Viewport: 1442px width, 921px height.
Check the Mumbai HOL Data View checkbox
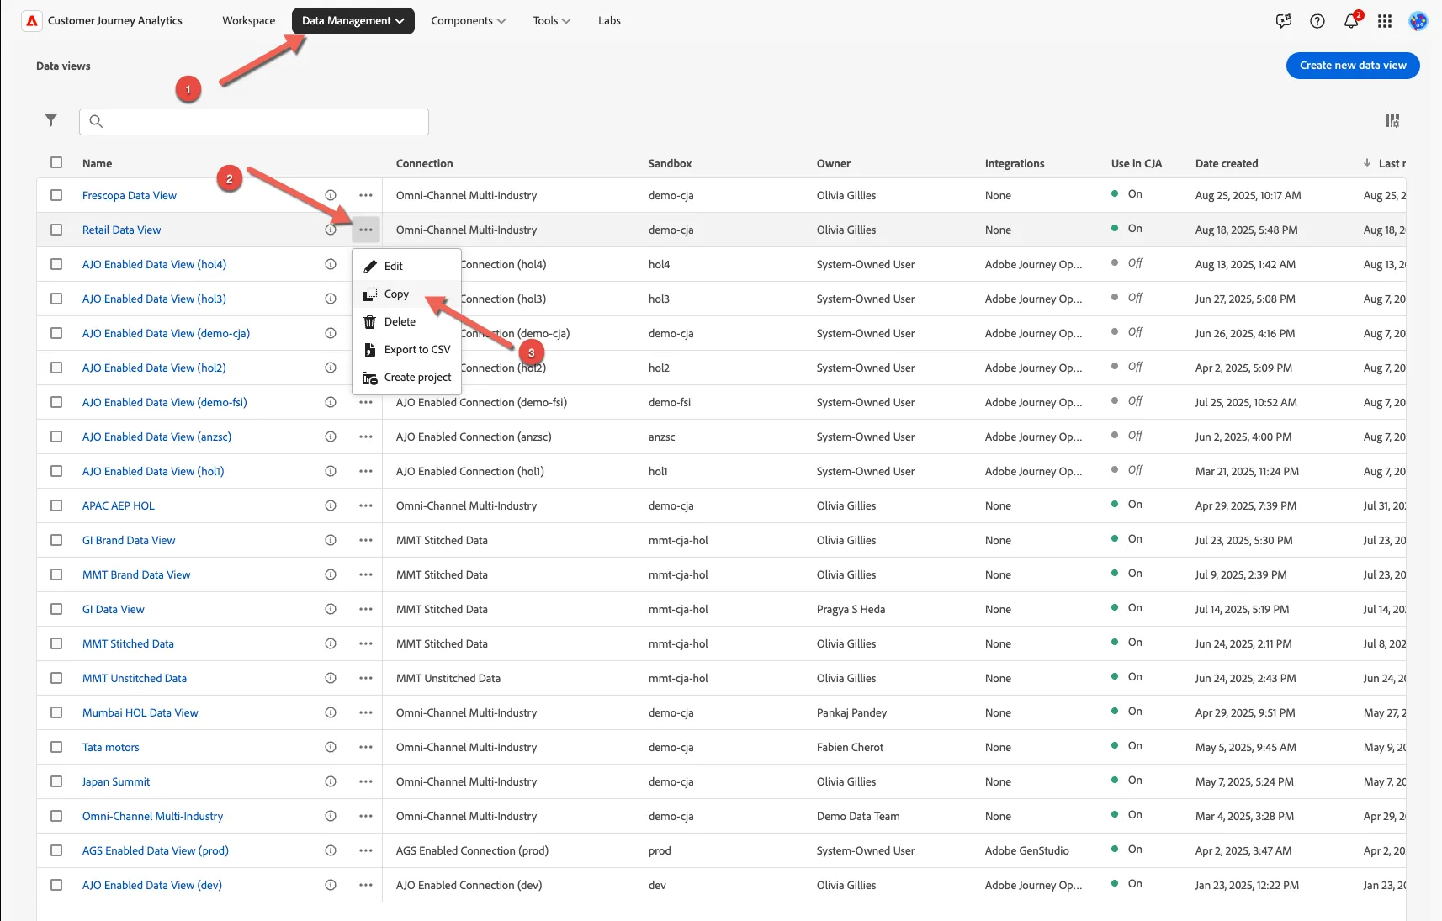click(56, 712)
